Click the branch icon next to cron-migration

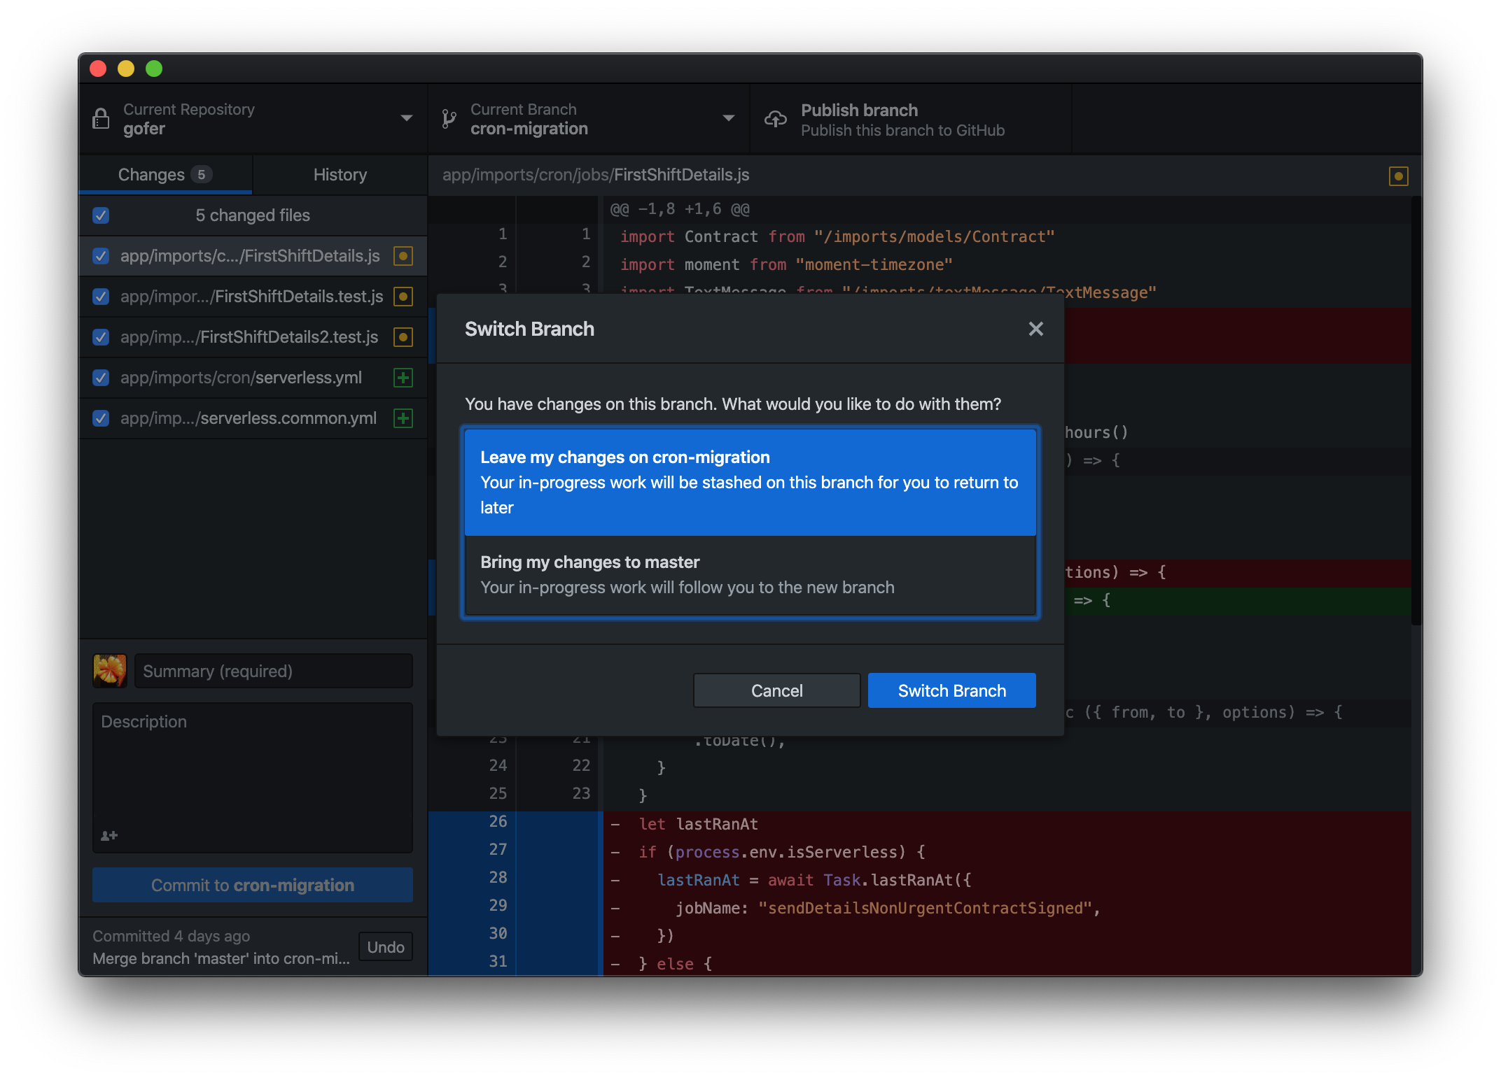448,118
